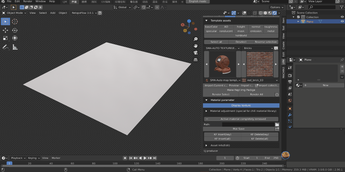Hide the Plane object using eye icon
This screenshot has width=345, height=172.
[342, 21]
